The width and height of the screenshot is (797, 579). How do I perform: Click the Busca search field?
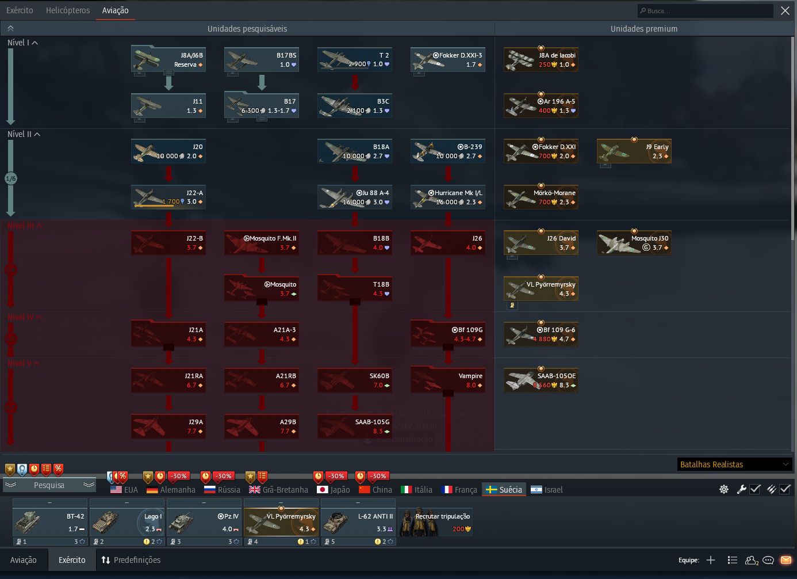(706, 10)
